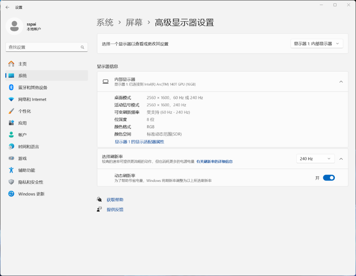Click the laptop icon beside 内部显示器
This screenshot has height=276, width=356.
[x=105, y=82]
